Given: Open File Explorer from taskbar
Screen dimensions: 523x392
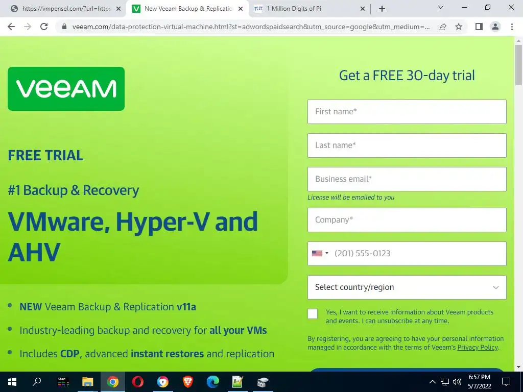Looking at the screenshot, I should 88,382.
